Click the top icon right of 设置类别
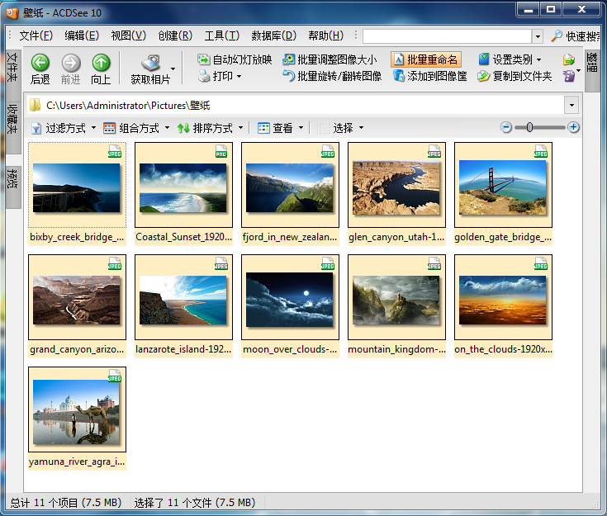 [x=569, y=59]
